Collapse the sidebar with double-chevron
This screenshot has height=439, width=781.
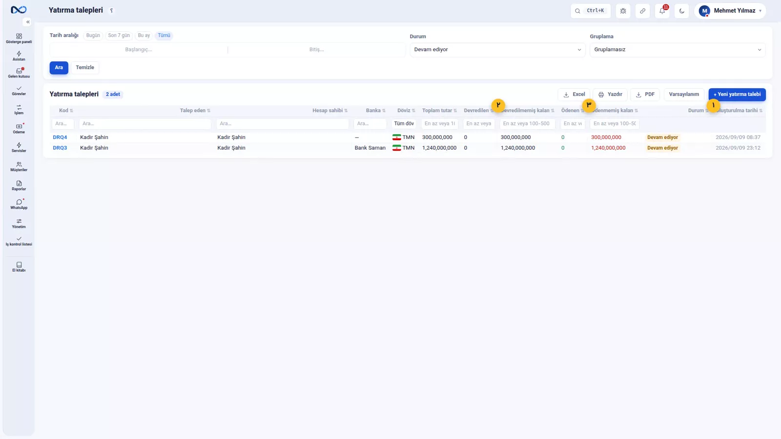click(28, 22)
